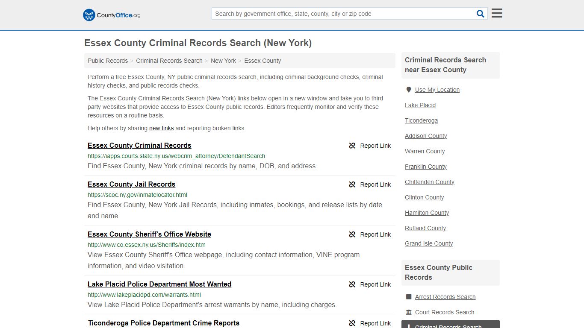The height and width of the screenshot is (328, 584).
Task: Click the CountyOffice.org logo
Action: pyautogui.click(x=112, y=15)
